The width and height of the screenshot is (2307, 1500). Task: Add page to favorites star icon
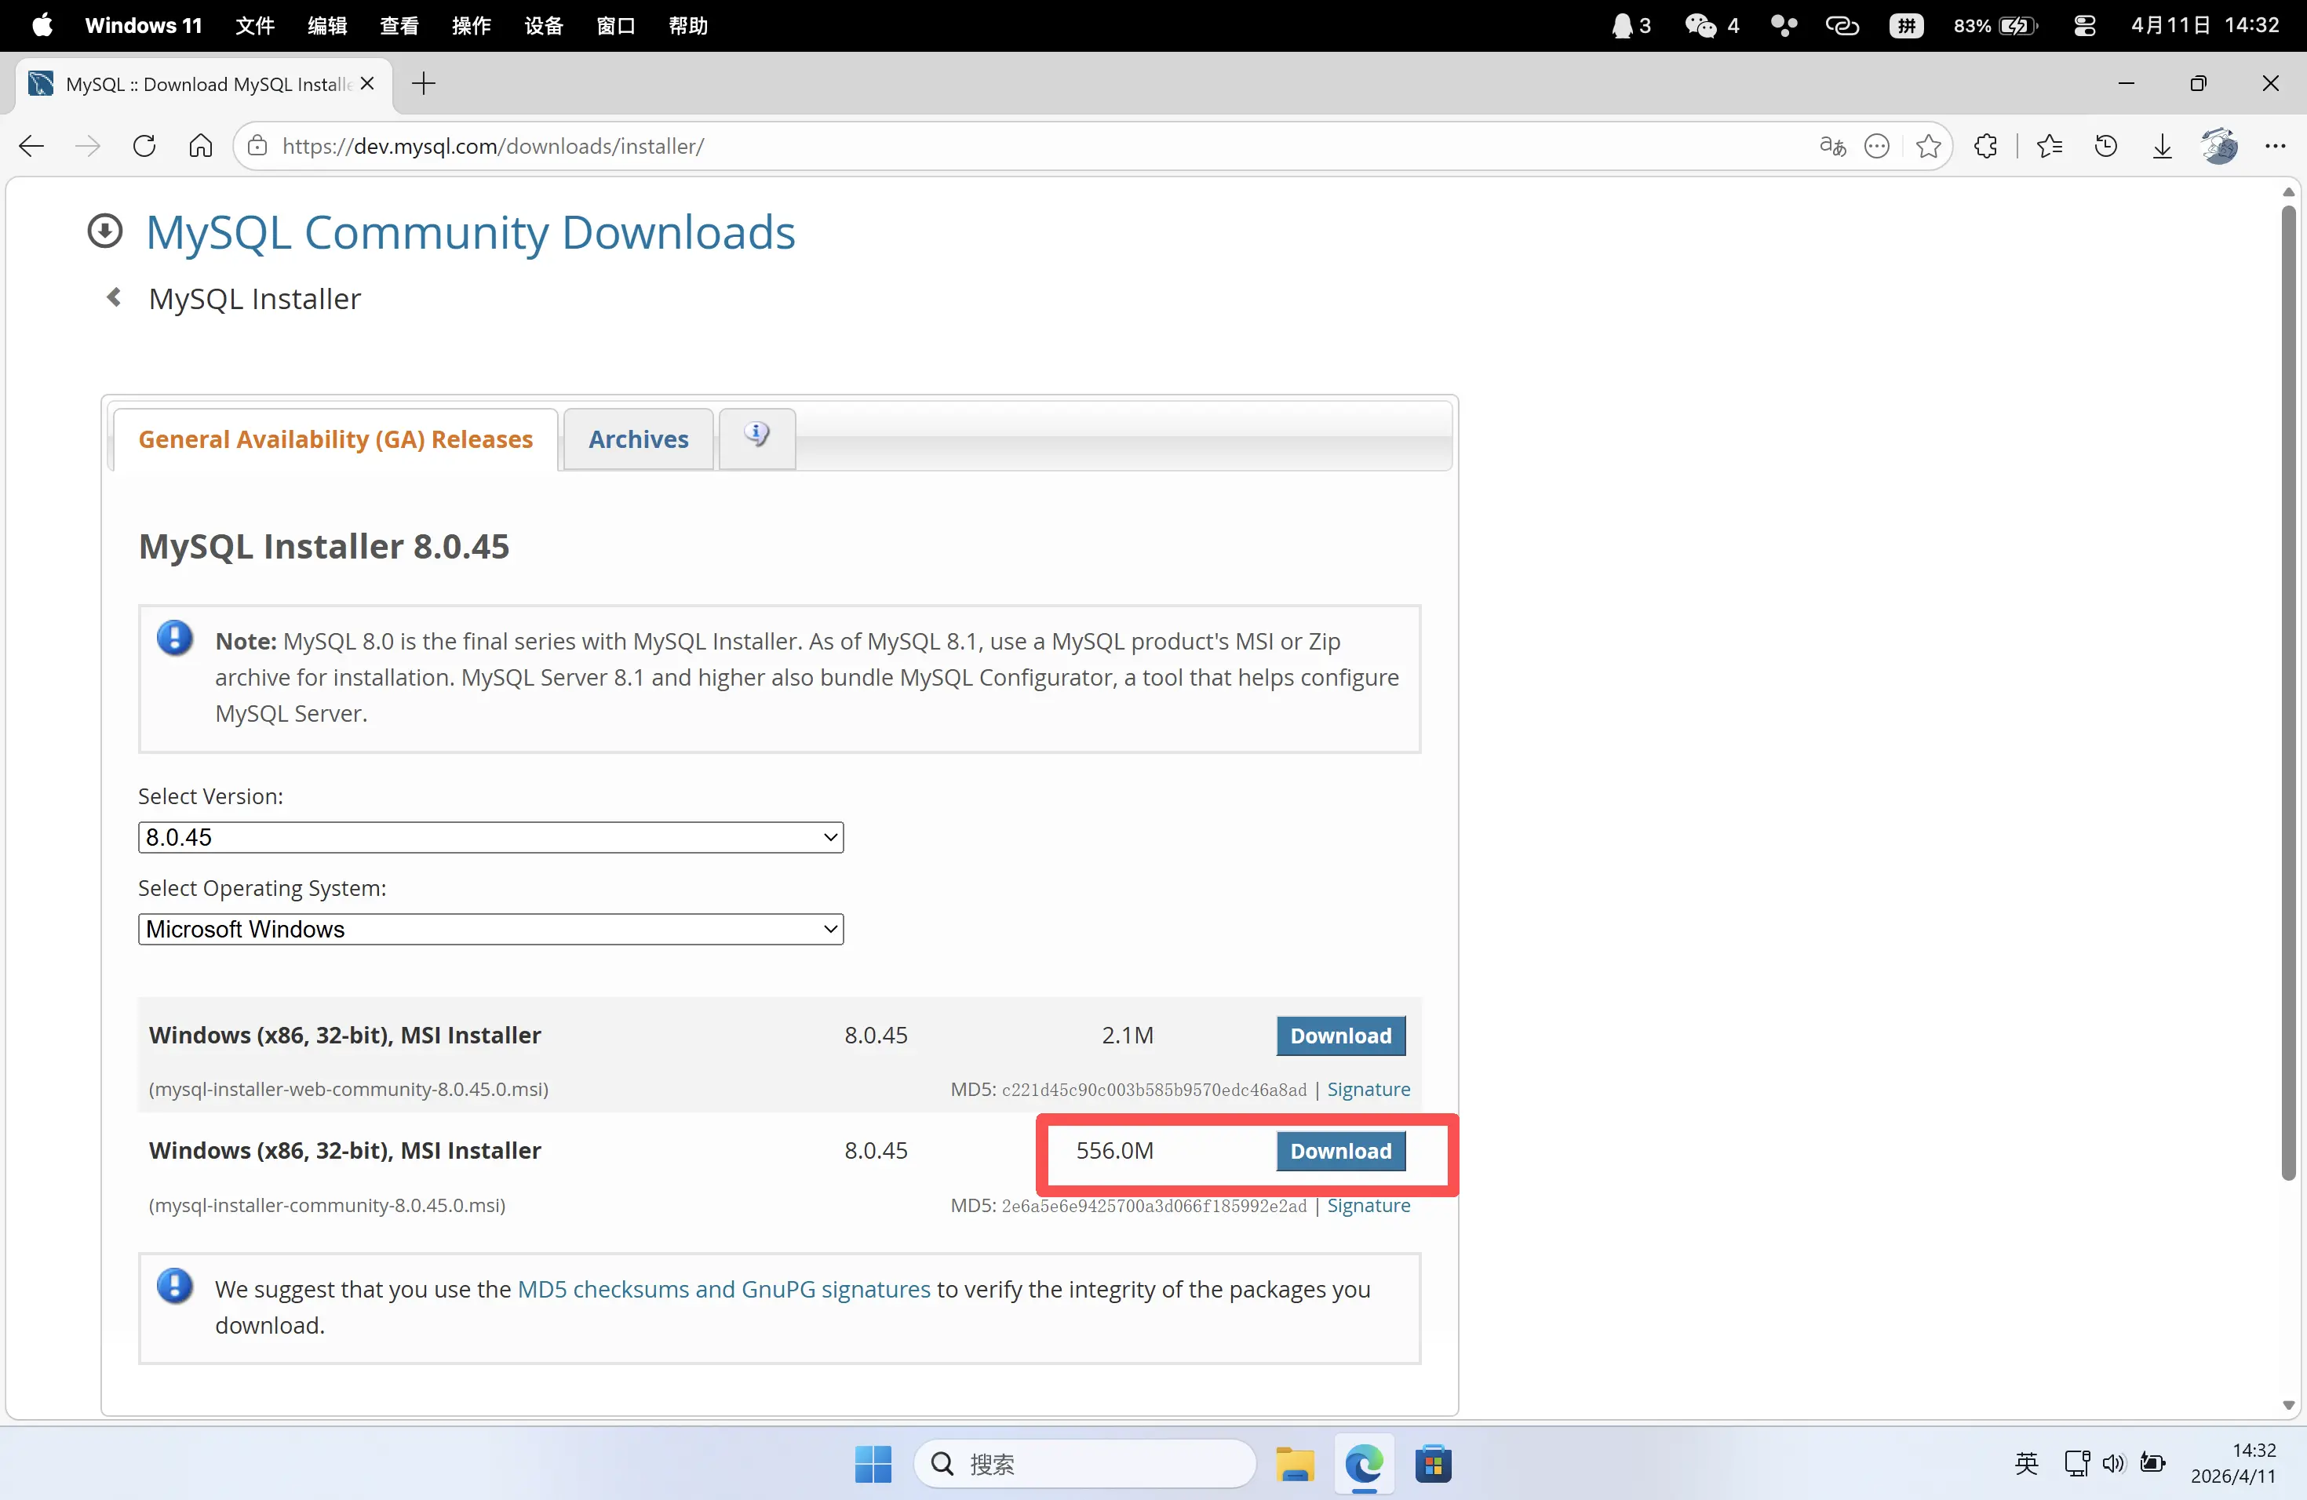(1928, 147)
